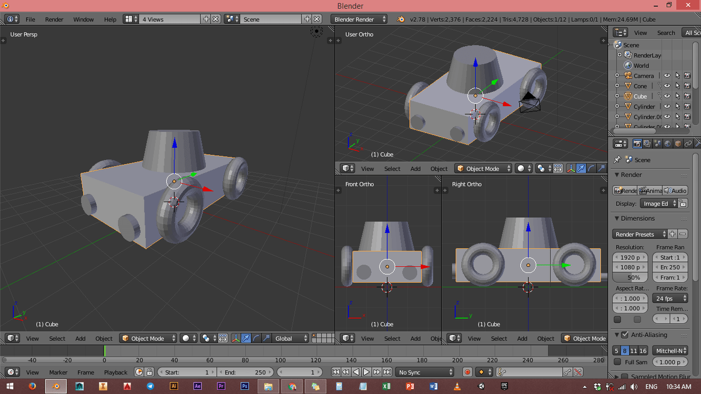Viewport: 701px width, 394px height.
Task: Open the Global transform orientation dropdown
Action: (291, 338)
